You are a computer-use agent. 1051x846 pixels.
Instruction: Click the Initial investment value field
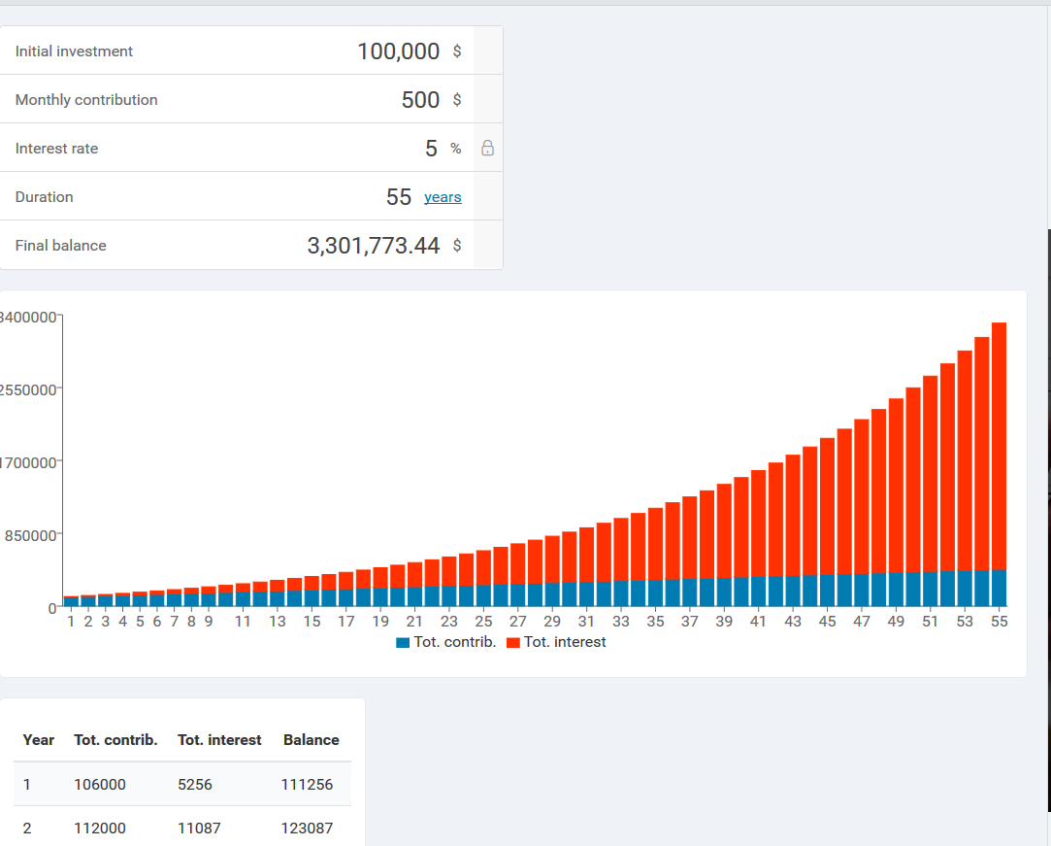tap(398, 51)
